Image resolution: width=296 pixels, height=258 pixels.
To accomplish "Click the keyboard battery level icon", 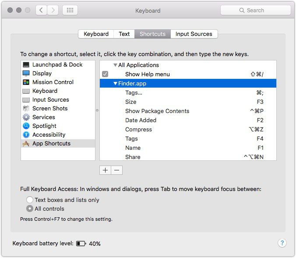I will 81,244.
